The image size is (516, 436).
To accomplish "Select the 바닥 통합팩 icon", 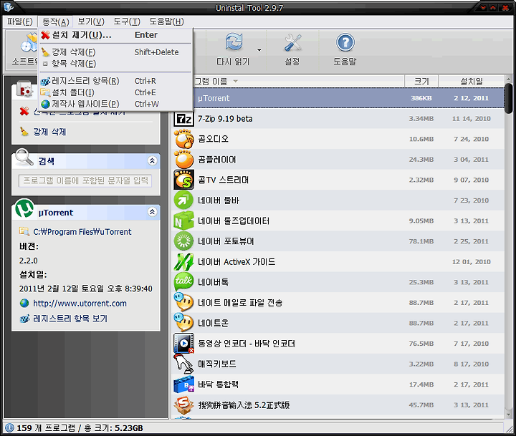I will (183, 384).
